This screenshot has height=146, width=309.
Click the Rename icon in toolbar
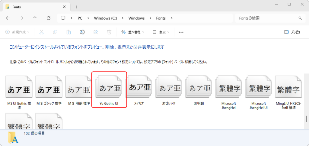[x=82, y=32]
